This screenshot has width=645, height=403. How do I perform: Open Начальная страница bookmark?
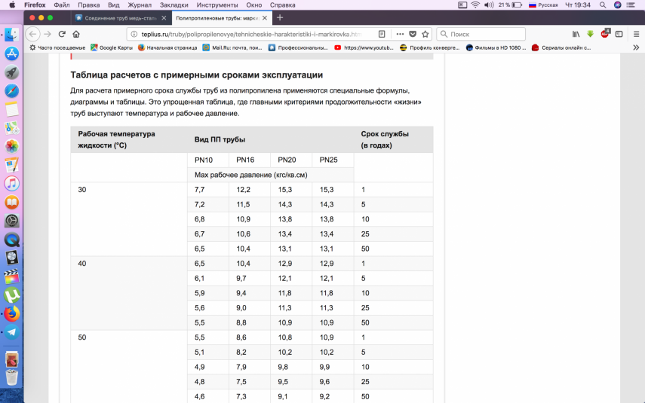pos(167,47)
